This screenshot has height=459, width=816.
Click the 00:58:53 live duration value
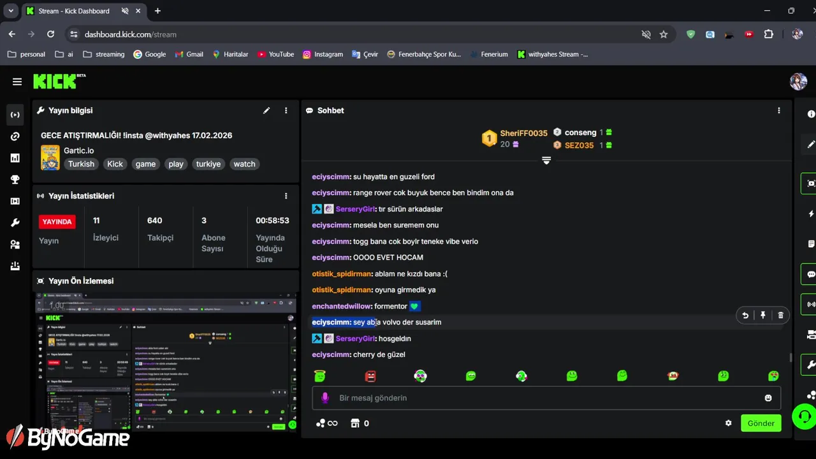(x=272, y=221)
